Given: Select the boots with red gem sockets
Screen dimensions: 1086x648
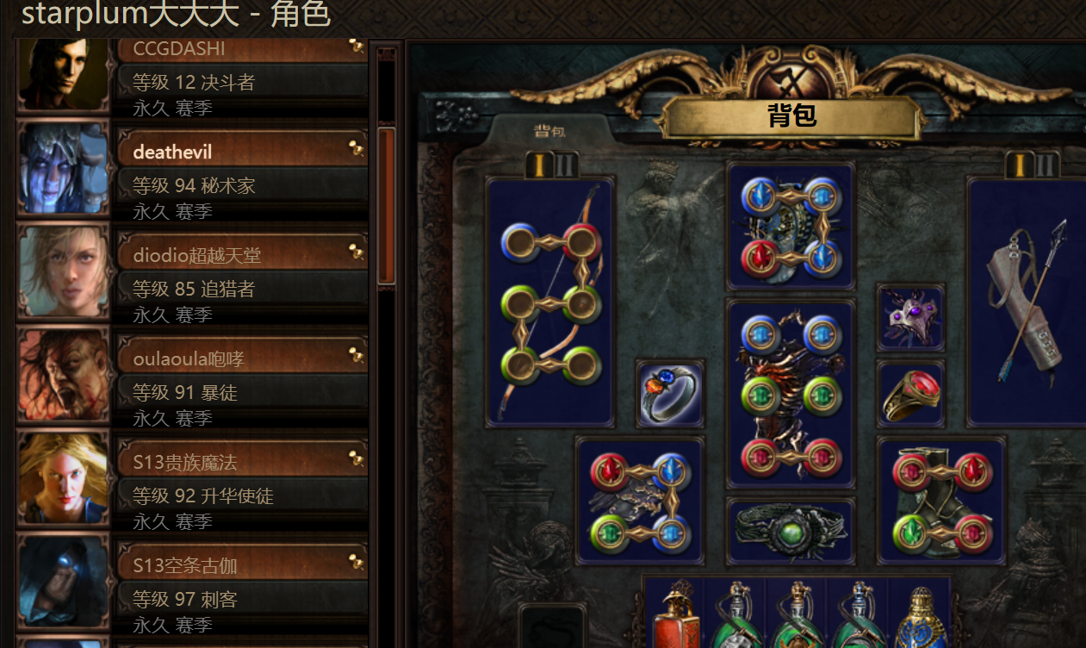Looking at the screenshot, I should [x=940, y=501].
